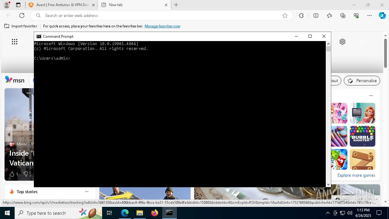Open Firefox from the taskbar
The width and height of the screenshot is (389, 219).
click(x=155, y=213)
